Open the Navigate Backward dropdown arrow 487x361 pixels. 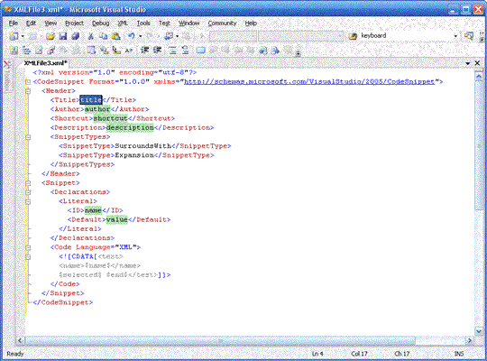pos(178,36)
